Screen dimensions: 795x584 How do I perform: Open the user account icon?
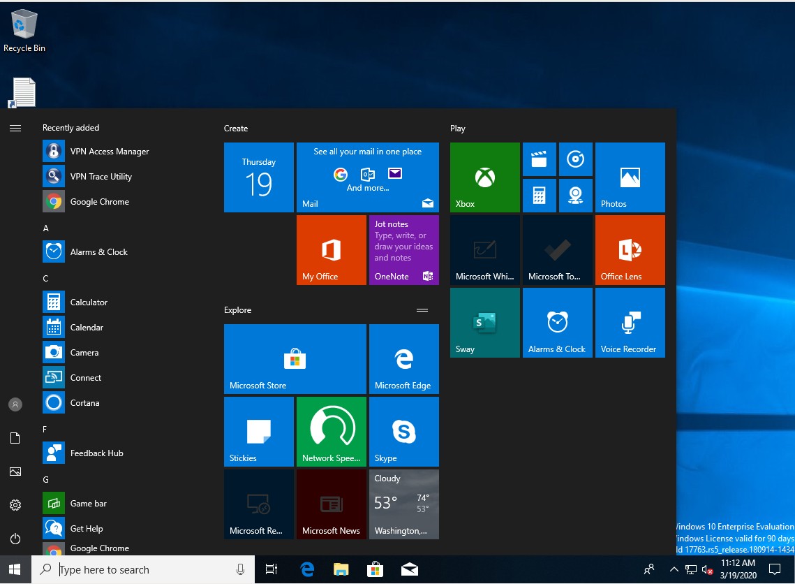(15, 404)
